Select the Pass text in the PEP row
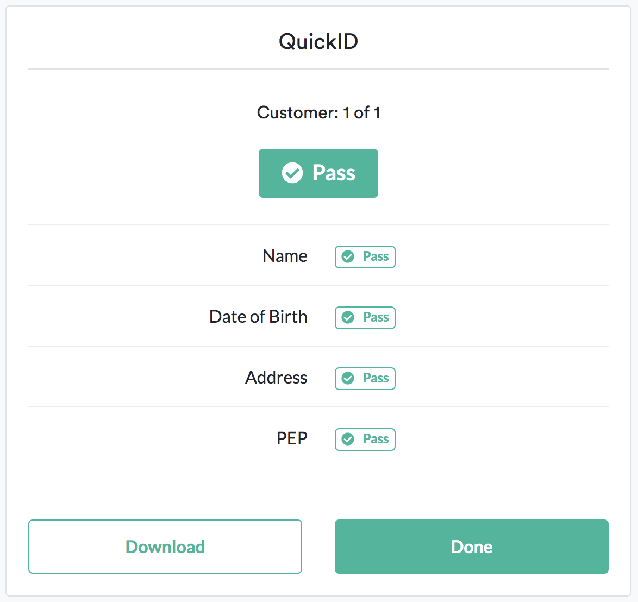 coord(376,440)
